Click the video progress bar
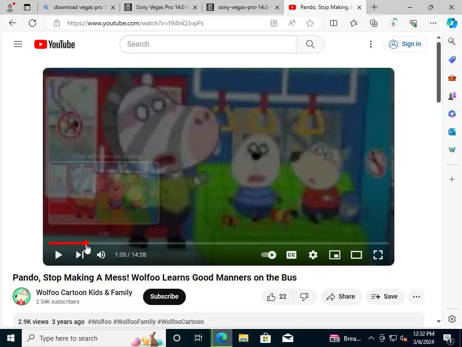 (x=218, y=244)
